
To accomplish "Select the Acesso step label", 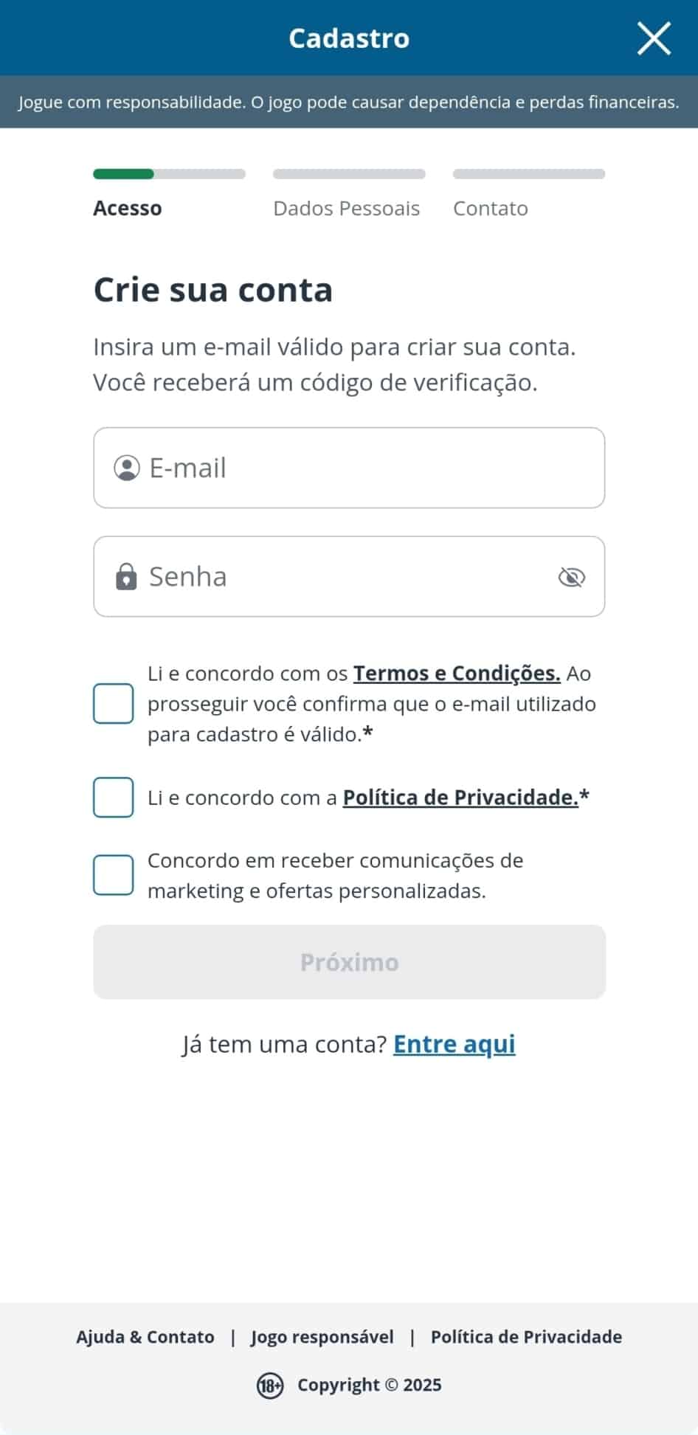I will click(x=127, y=209).
